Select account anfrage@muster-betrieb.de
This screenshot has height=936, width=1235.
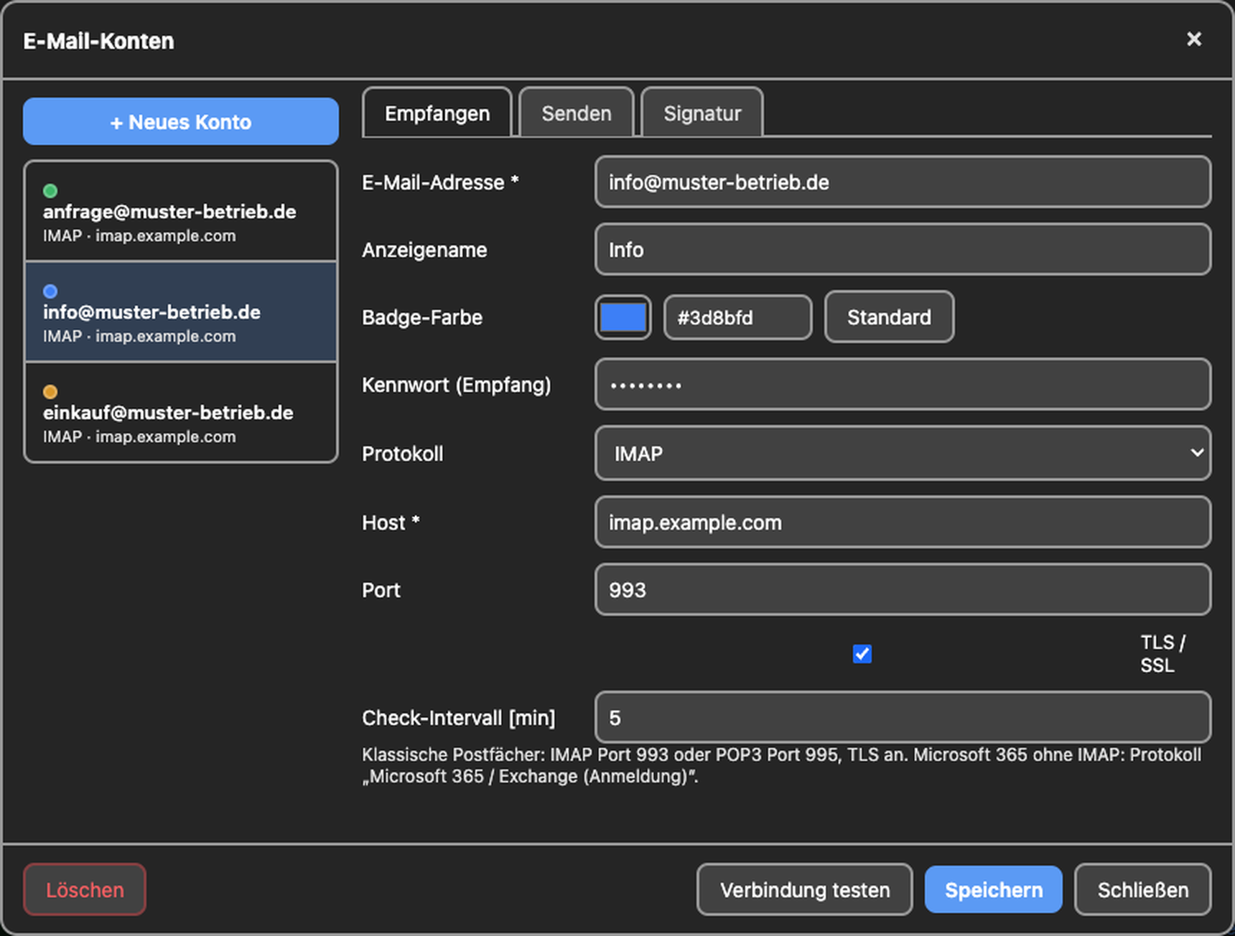click(x=181, y=212)
